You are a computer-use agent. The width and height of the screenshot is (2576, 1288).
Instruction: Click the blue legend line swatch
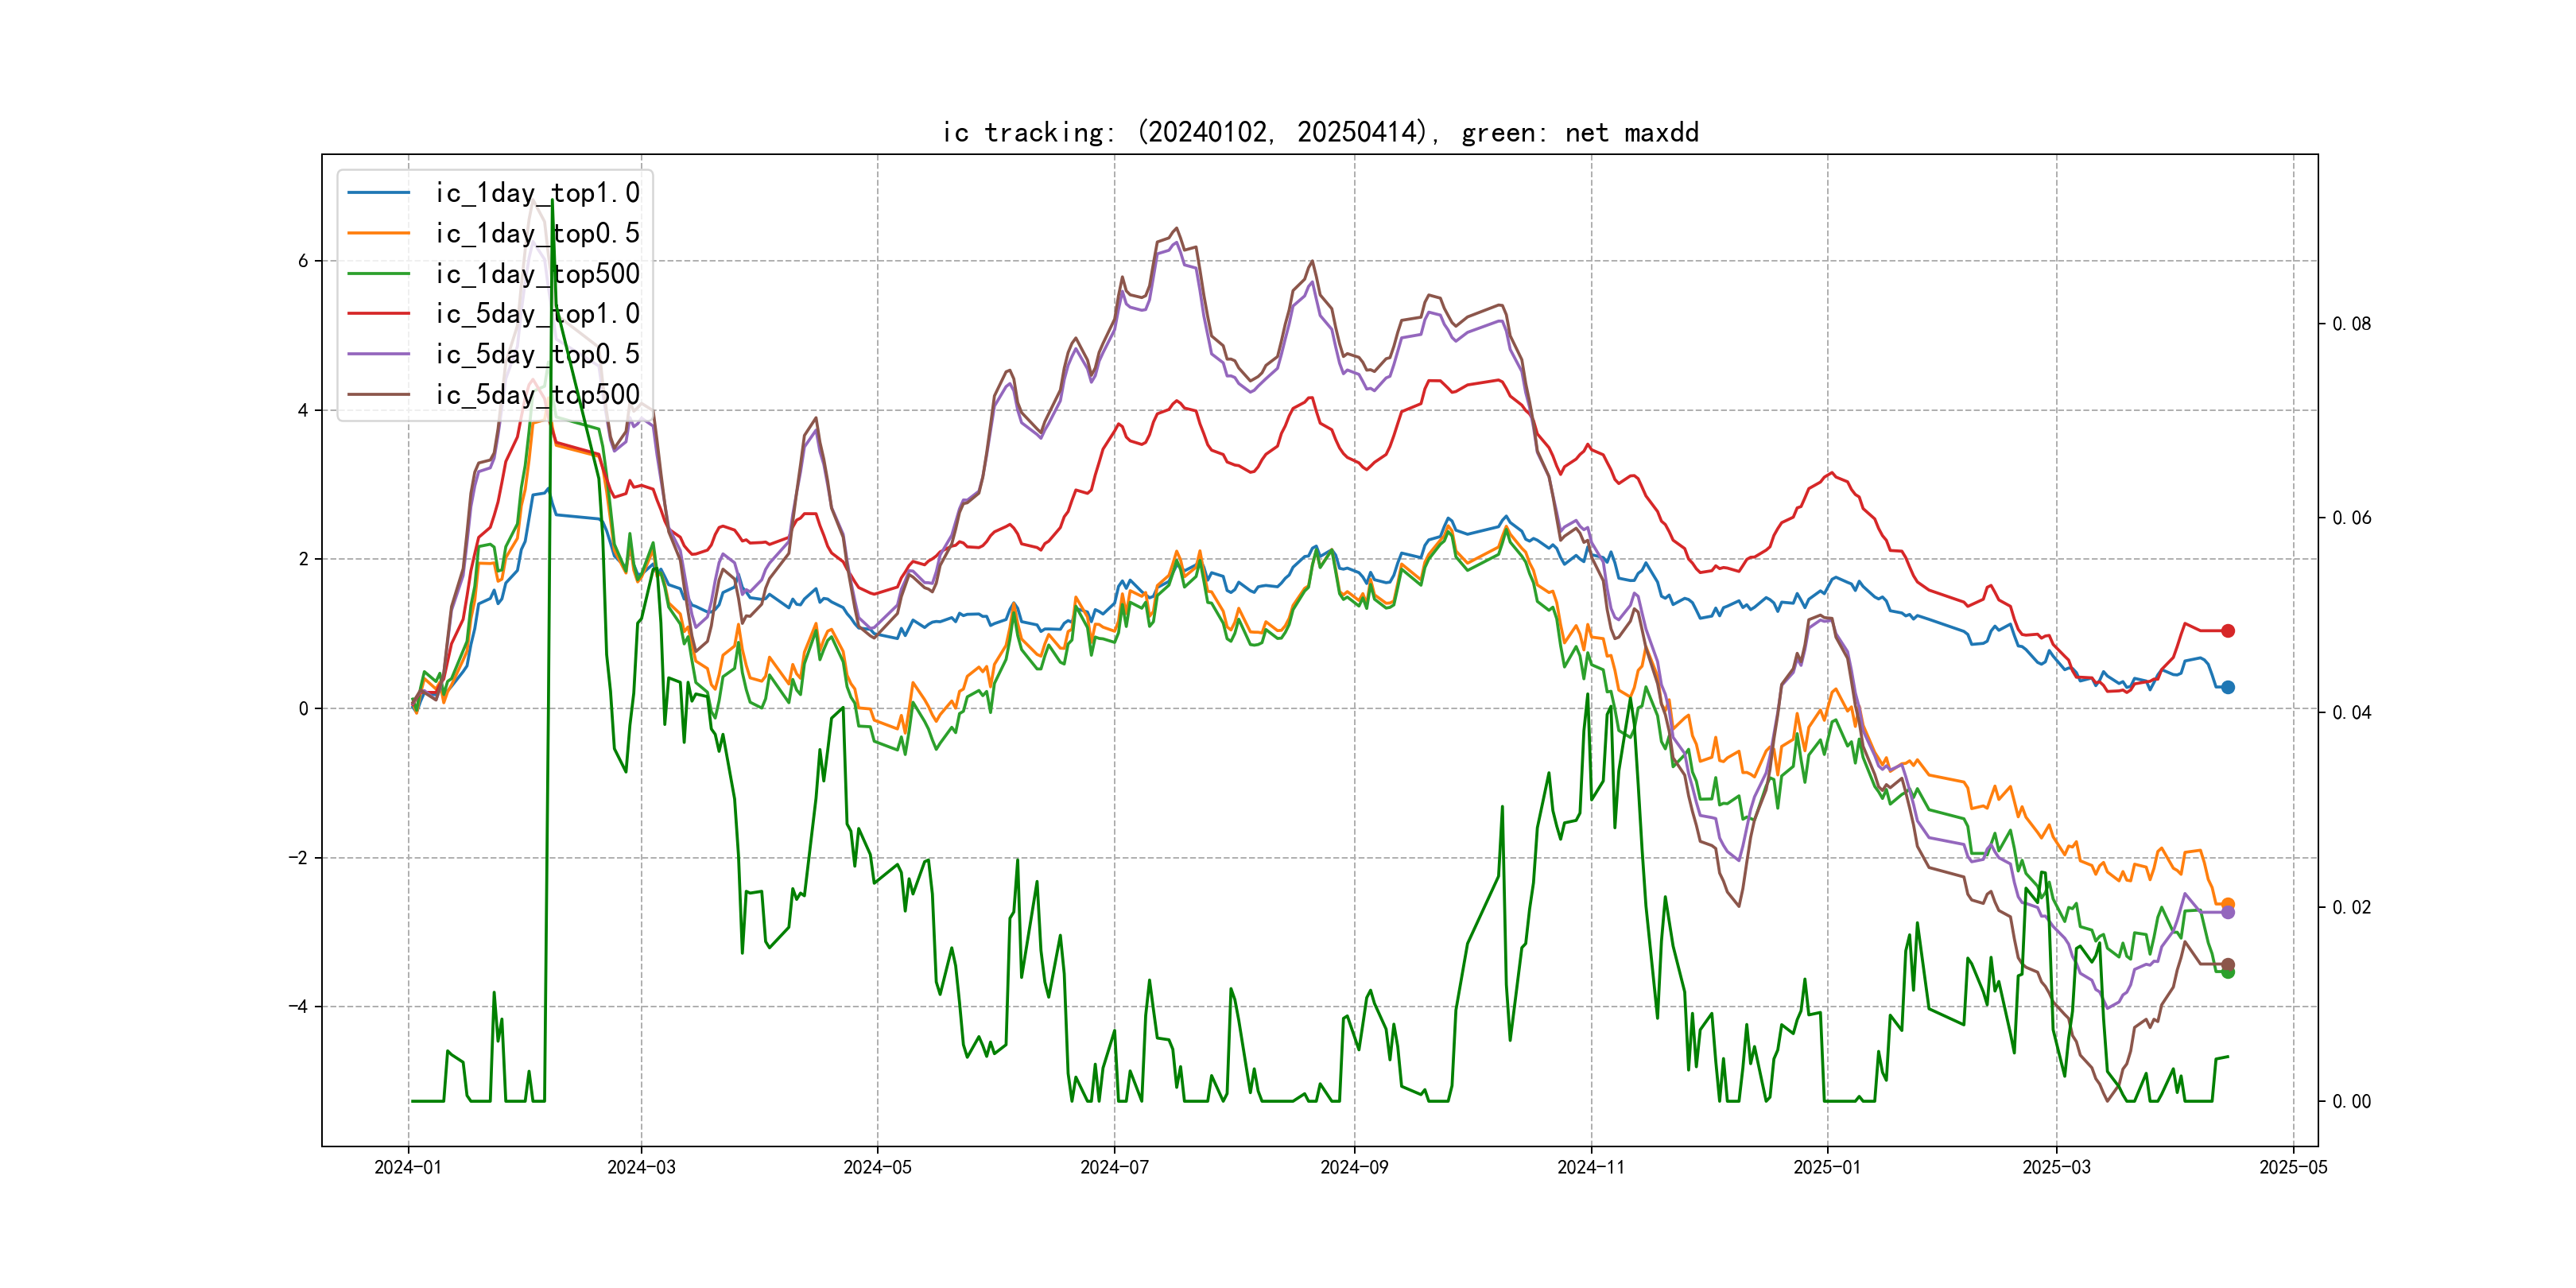click(378, 193)
